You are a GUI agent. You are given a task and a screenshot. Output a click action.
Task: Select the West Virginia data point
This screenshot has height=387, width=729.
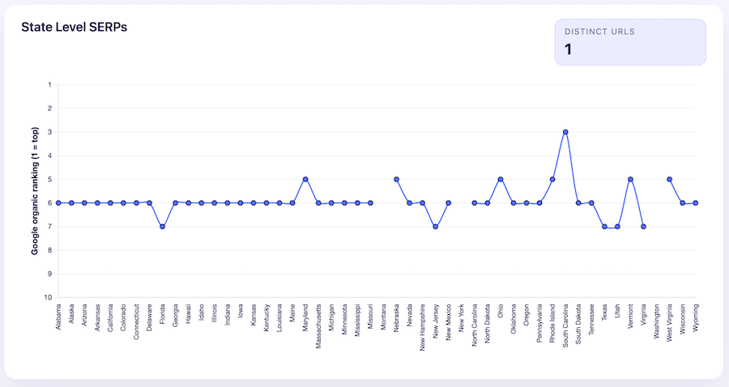point(669,179)
